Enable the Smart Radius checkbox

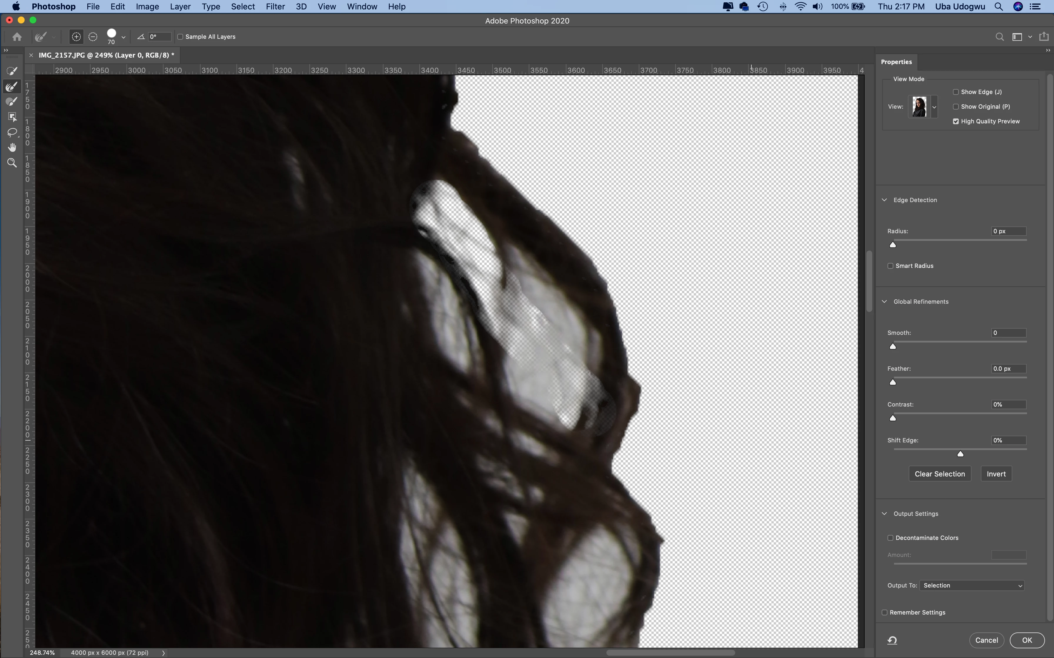pos(890,266)
